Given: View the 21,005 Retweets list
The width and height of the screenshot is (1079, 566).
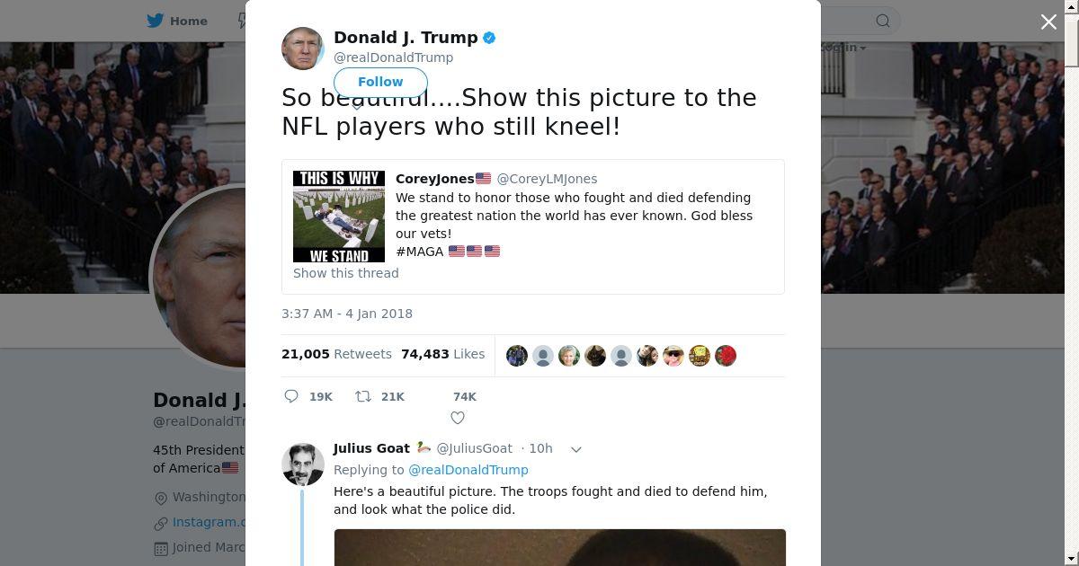Looking at the screenshot, I should coord(336,354).
